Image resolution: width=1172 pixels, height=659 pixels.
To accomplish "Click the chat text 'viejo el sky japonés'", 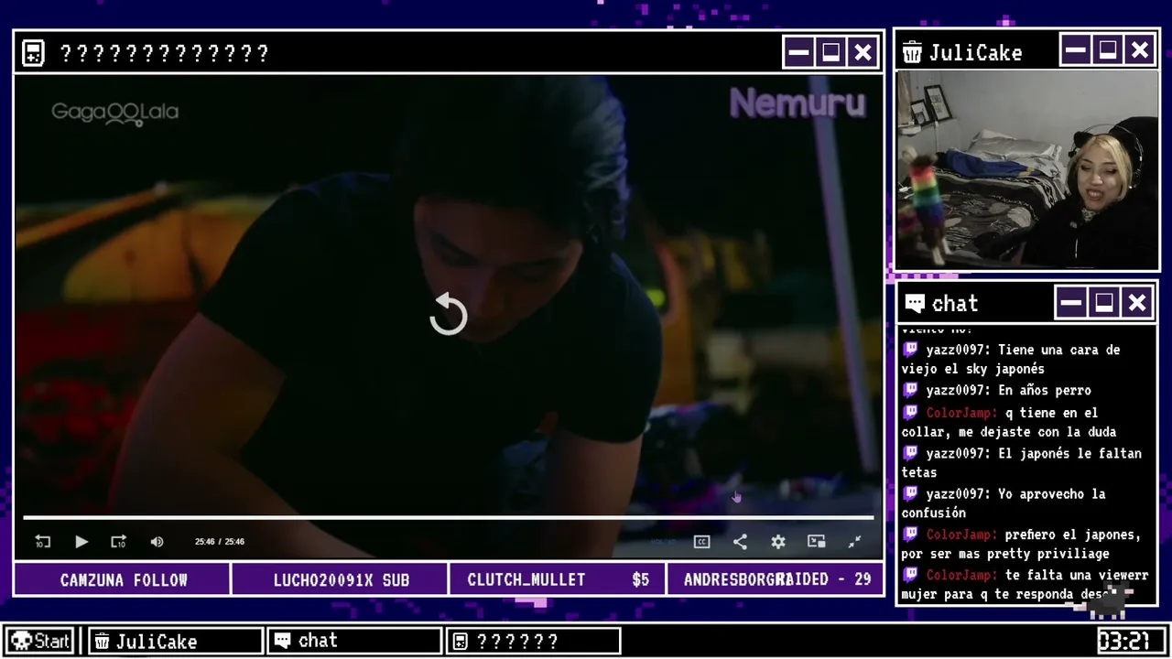I will coord(972,370).
